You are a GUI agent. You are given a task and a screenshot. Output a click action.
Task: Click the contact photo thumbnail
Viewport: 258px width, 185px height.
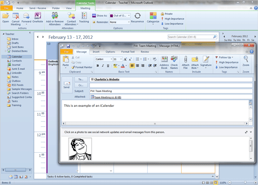[80, 149]
